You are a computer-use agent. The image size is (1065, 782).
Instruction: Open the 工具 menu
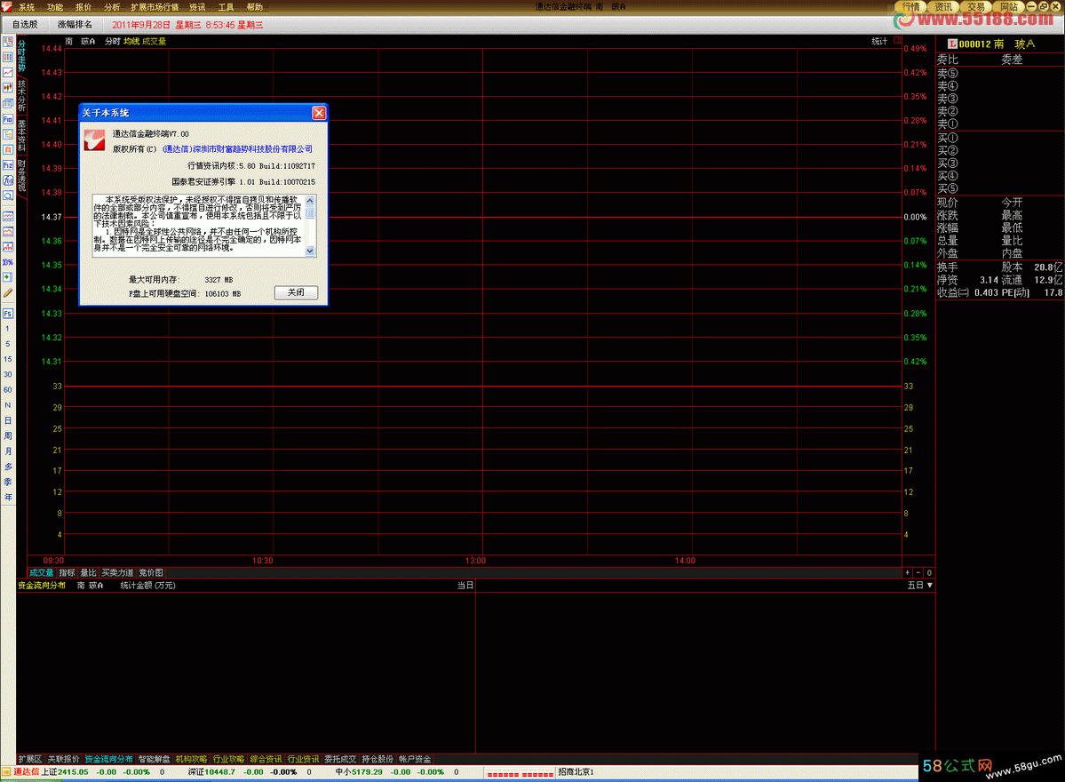coord(227,7)
